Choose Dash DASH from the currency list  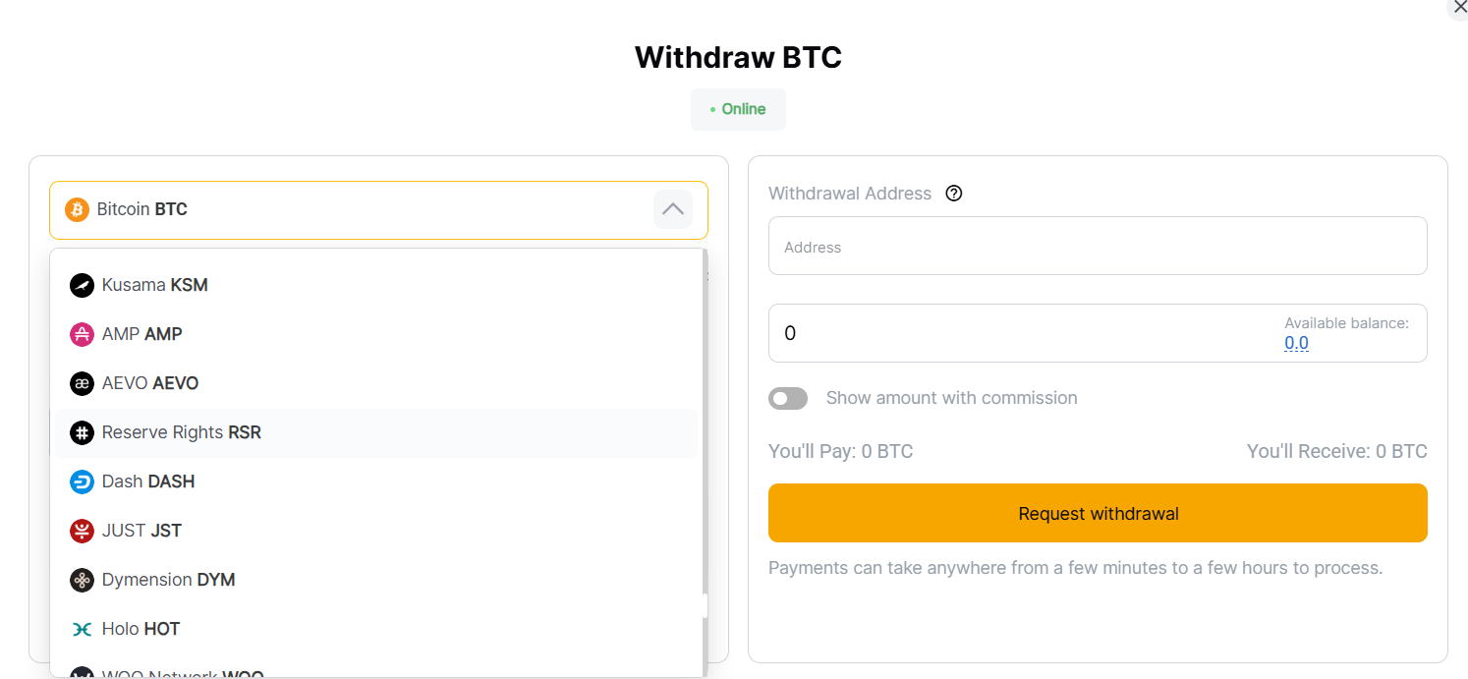click(x=147, y=481)
